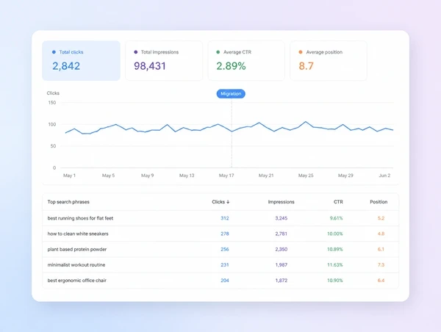Click the 11.63% CTR value
The width and height of the screenshot is (441, 332).
pos(335,265)
